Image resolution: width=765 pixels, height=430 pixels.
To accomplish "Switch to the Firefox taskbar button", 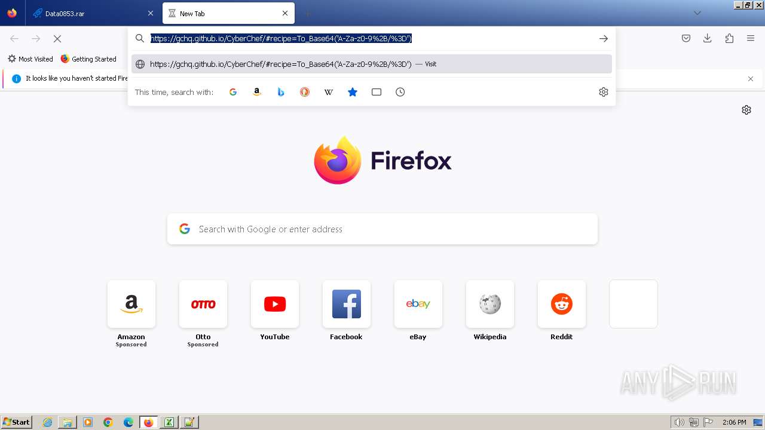I will (x=148, y=422).
